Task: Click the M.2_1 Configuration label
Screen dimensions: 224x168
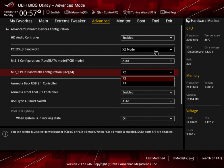Action: (47, 61)
